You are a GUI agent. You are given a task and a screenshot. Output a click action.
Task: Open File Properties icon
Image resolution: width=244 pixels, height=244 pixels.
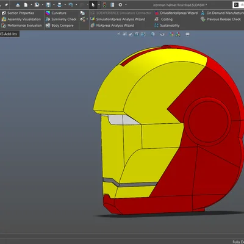coord(112,5)
